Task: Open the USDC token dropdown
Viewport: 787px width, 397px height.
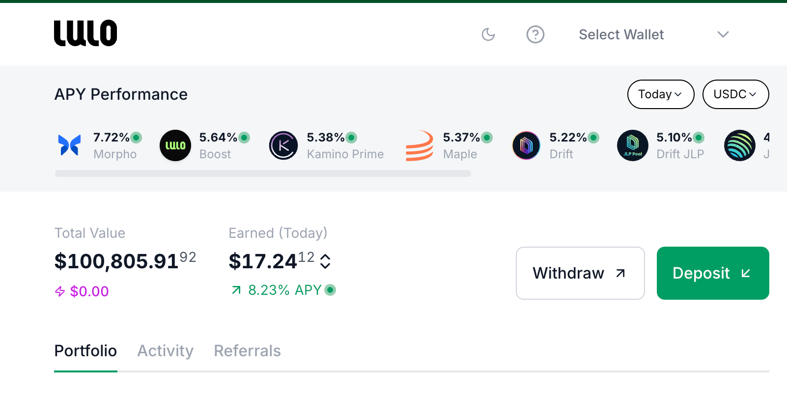Action: point(735,94)
